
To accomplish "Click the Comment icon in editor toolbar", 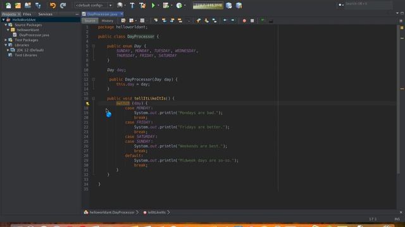I will coord(271,21).
